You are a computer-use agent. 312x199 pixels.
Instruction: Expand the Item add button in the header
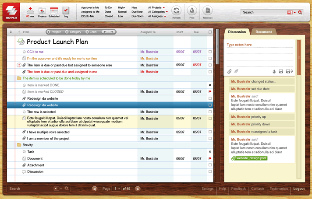[x=91, y=32]
